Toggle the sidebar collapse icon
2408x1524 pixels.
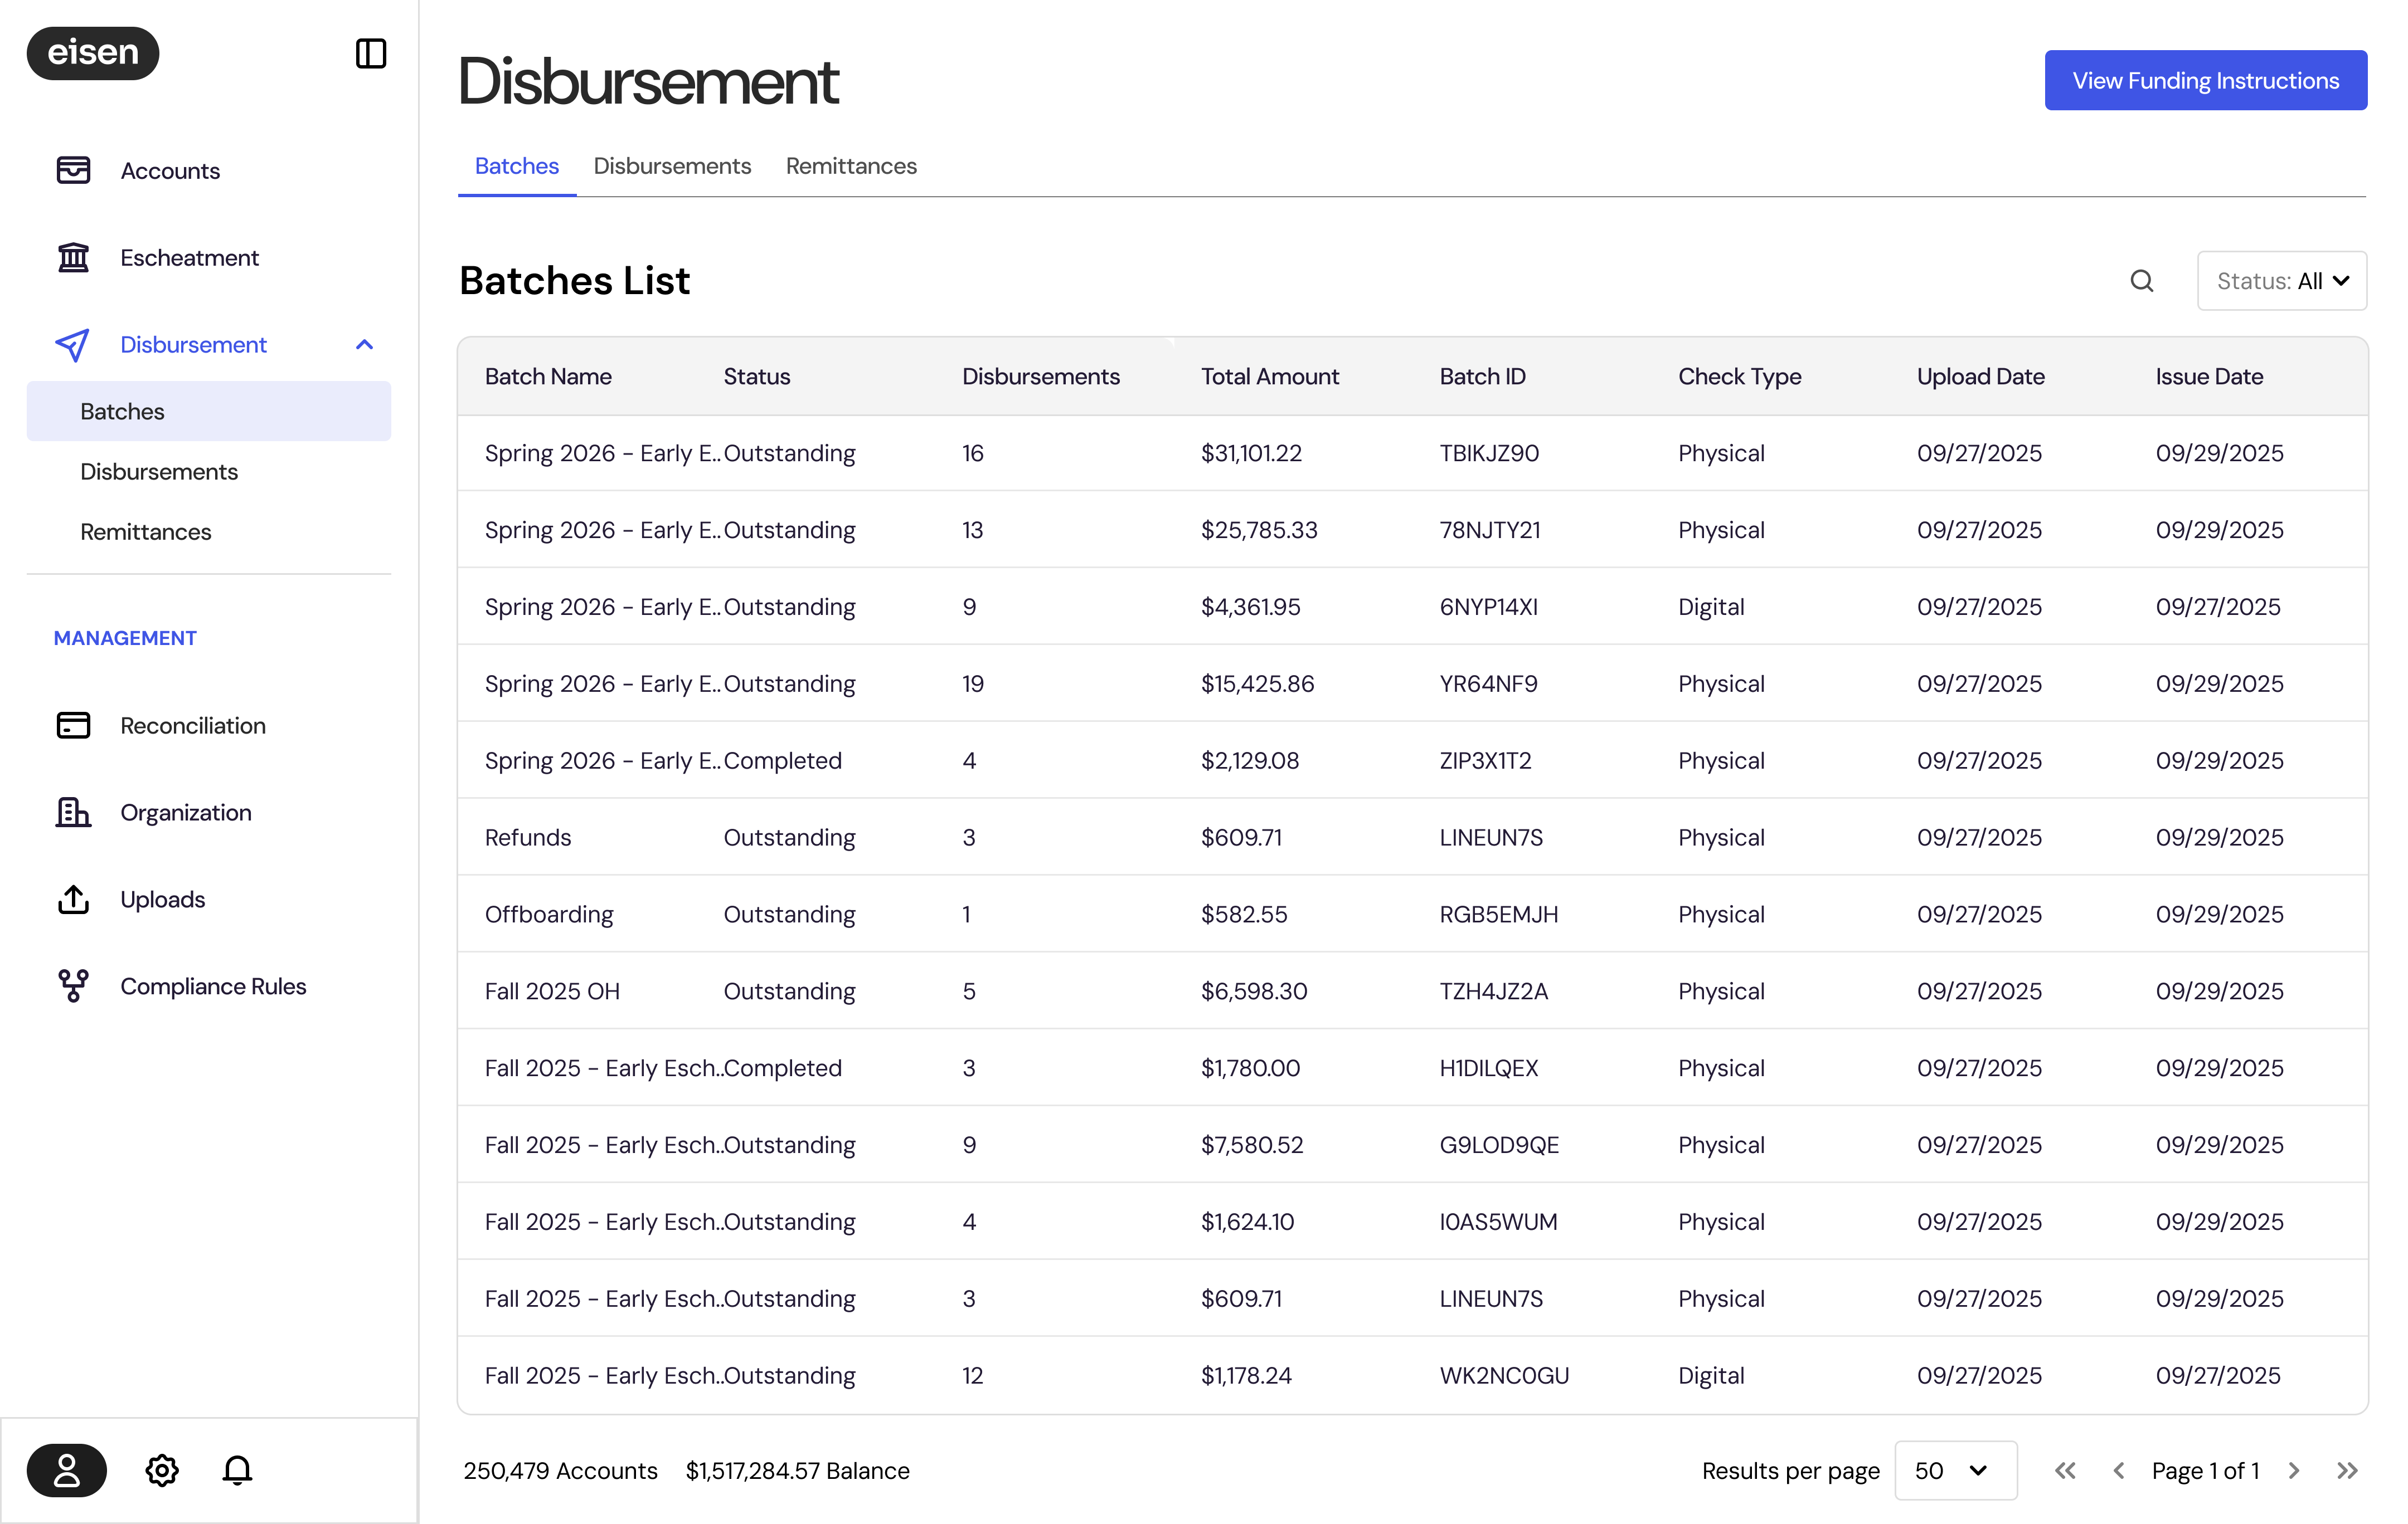coord(370,53)
